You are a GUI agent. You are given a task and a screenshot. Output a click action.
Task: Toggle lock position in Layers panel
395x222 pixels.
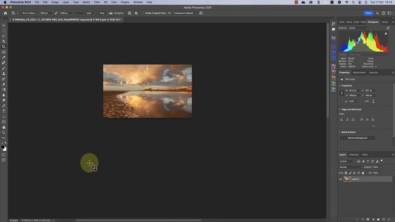354,173
